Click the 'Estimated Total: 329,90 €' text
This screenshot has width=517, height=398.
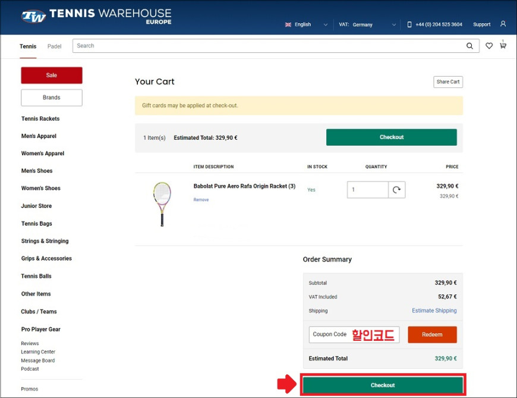click(x=206, y=137)
